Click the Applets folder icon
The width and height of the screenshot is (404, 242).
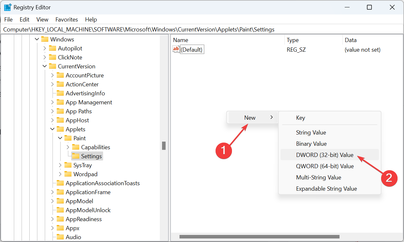[x=60, y=129]
